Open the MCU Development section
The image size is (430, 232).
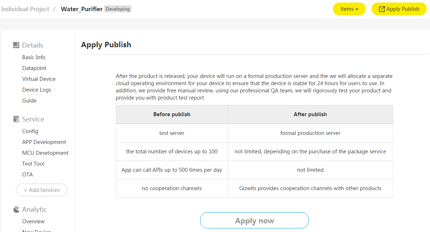[45, 153]
